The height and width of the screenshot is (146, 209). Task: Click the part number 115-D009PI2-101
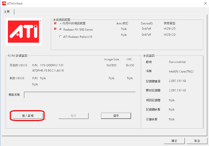point(52,65)
